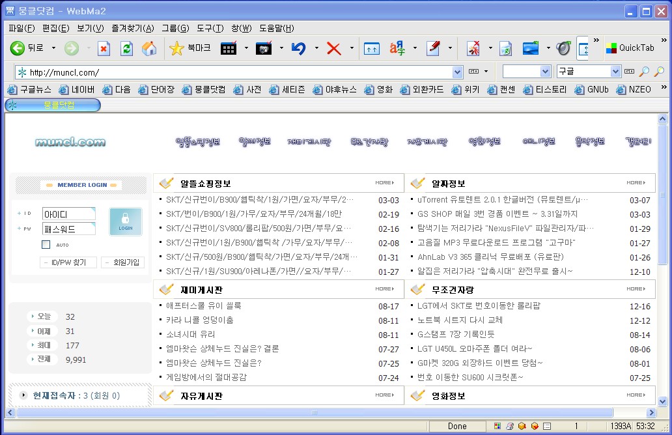Select the 뭉클닷컴 browser tab
This screenshot has width=672, height=435.
(x=53, y=105)
